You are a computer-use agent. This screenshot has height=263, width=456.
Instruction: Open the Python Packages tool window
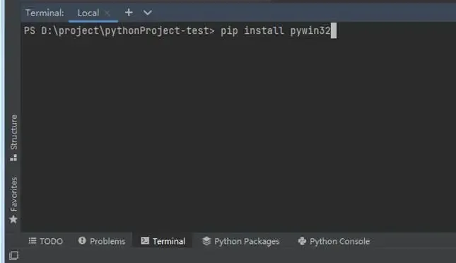pos(241,241)
